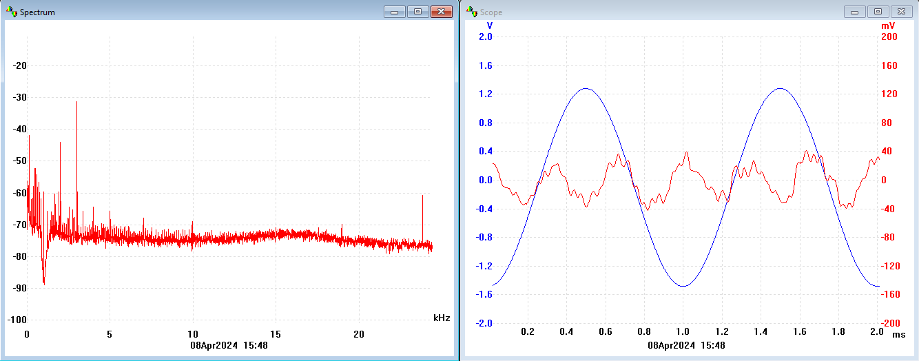The width and height of the screenshot is (919, 361).
Task: Click the 1.8 ms time axis label
Action: point(838,332)
